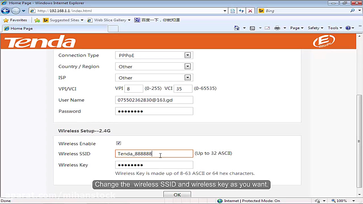Image resolution: width=363 pixels, height=204 pixels.
Task: Click the Up to 32 ASCII hint
Action: pyautogui.click(x=213, y=153)
